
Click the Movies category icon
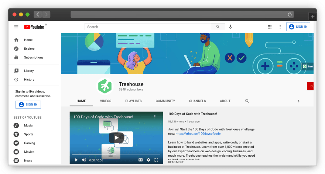click(16, 152)
